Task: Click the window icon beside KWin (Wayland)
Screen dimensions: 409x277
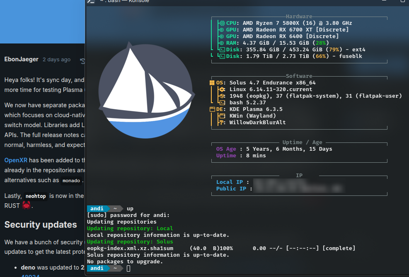Action: tap(222, 116)
